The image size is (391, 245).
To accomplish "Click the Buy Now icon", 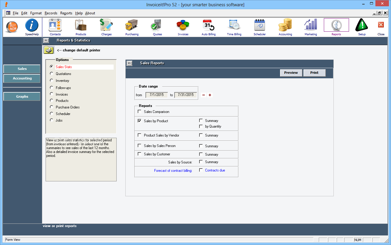I will click(x=12, y=27).
